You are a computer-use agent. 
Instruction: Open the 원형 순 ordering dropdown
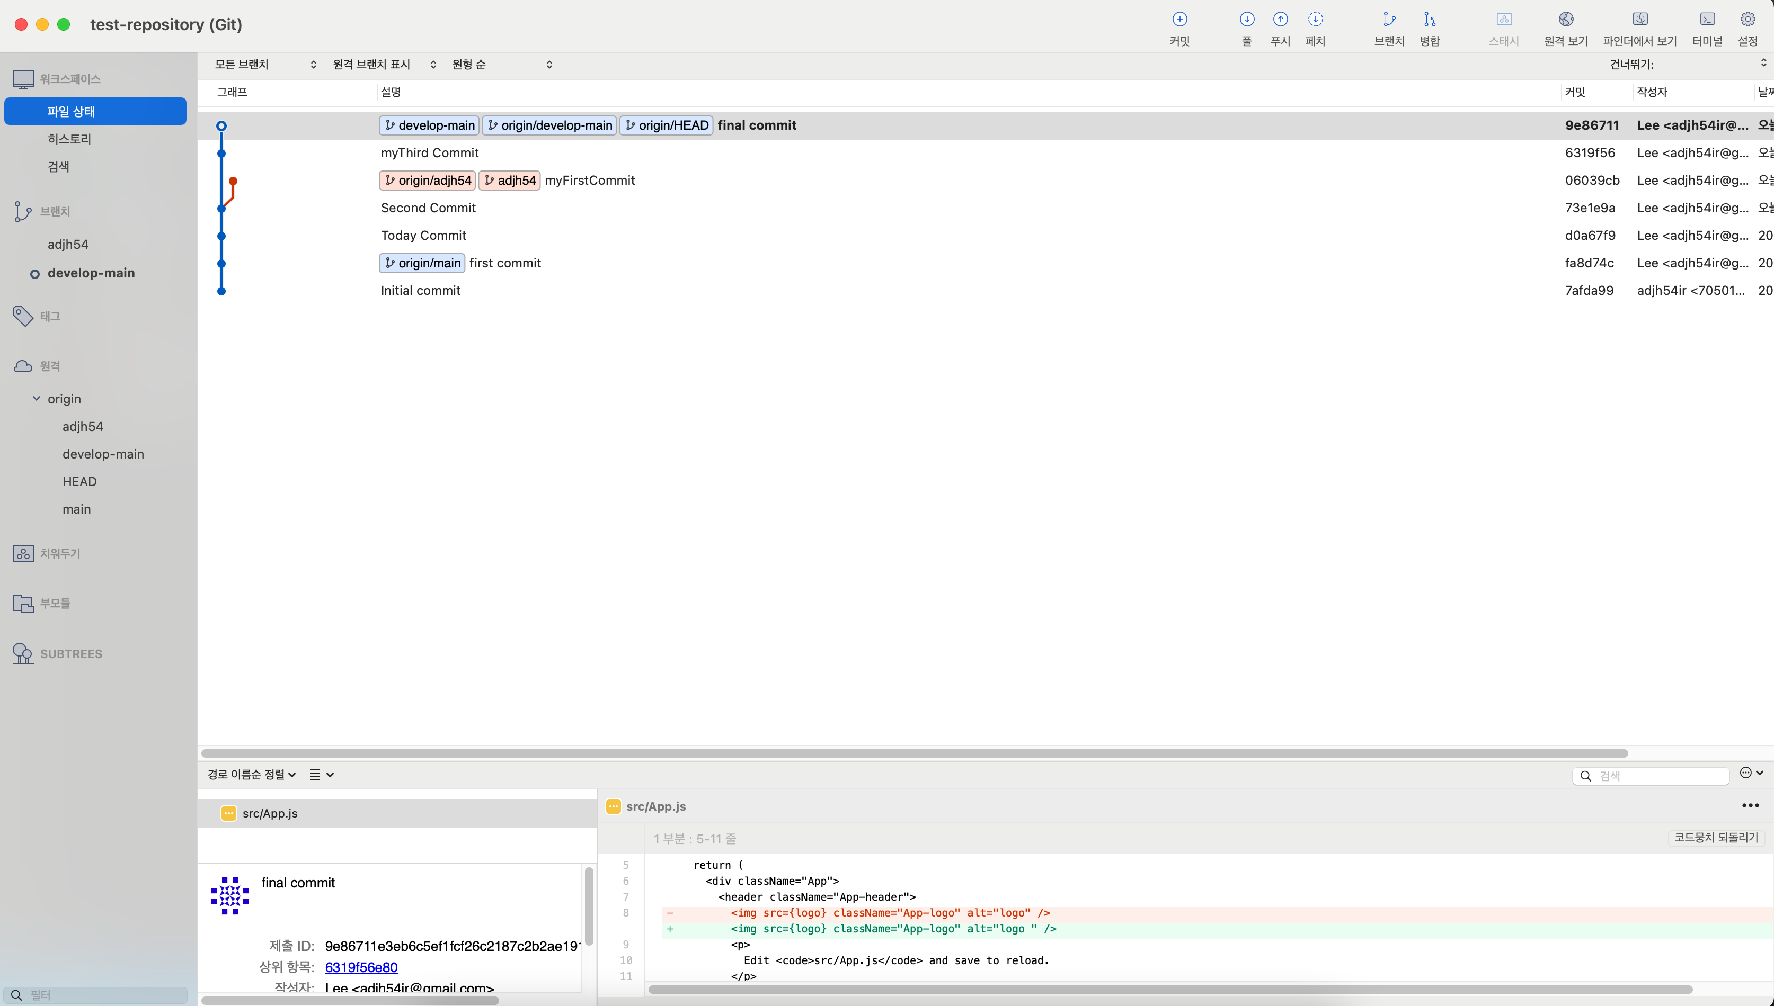point(502,65)
